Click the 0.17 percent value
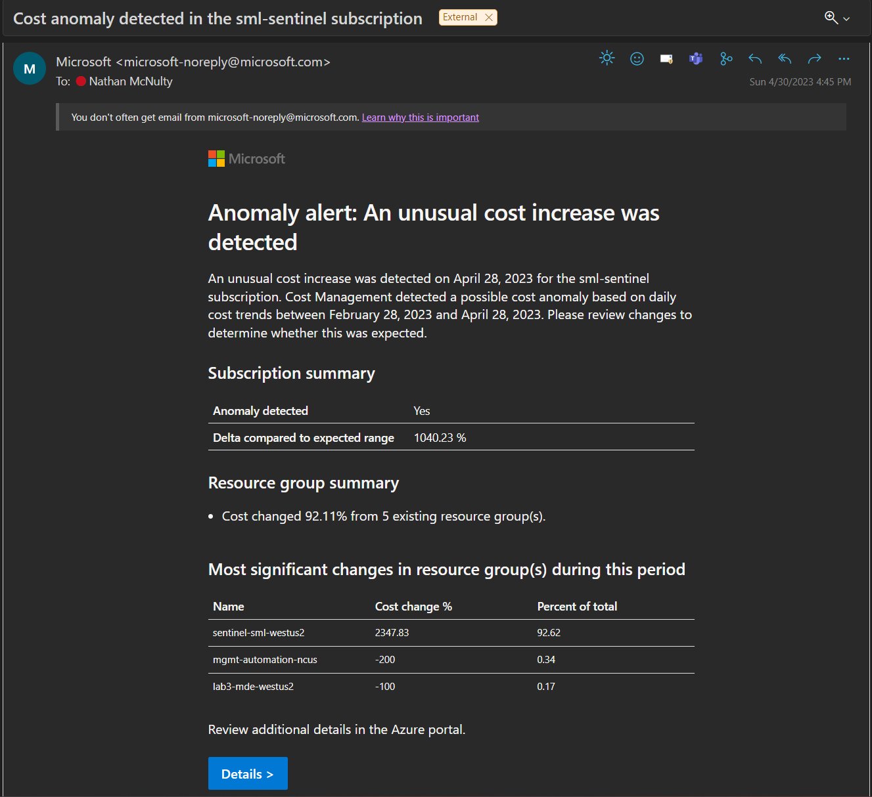 [x=546, y=687]
